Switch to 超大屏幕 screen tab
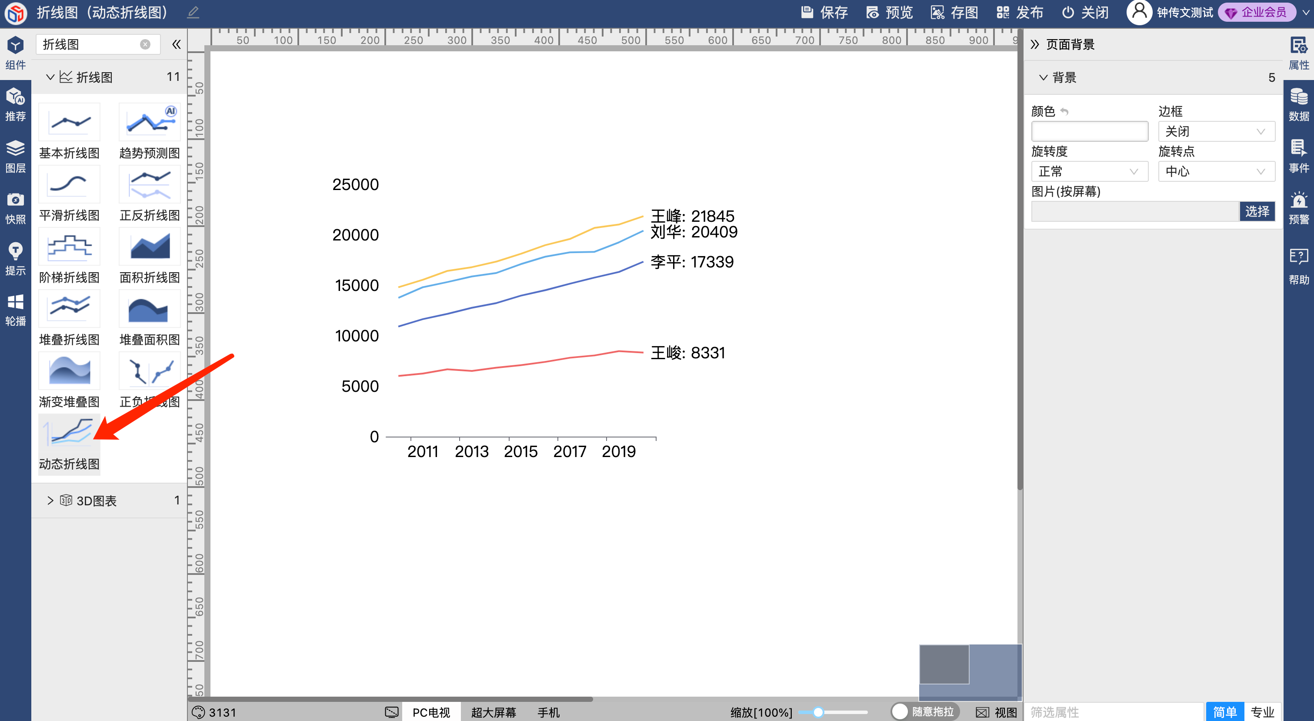This screenshot has width=1314, height=721. 494,712
